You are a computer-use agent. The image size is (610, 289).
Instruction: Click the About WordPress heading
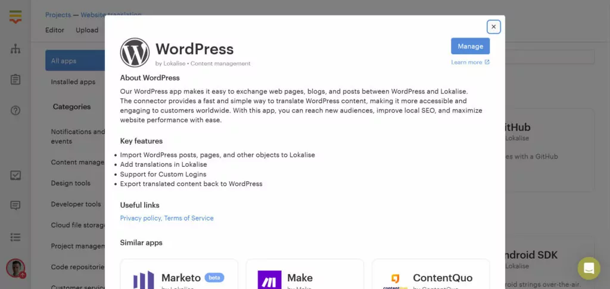pos(150,78)
